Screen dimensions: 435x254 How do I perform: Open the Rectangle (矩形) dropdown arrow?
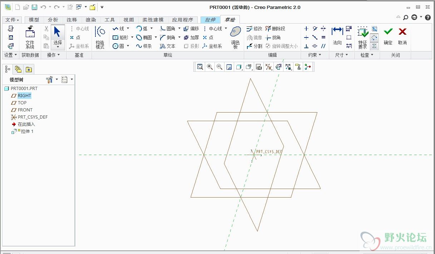click(x=132, y=37)
